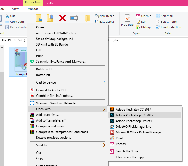Click the Move to folder icon

[x=39, y=18]
